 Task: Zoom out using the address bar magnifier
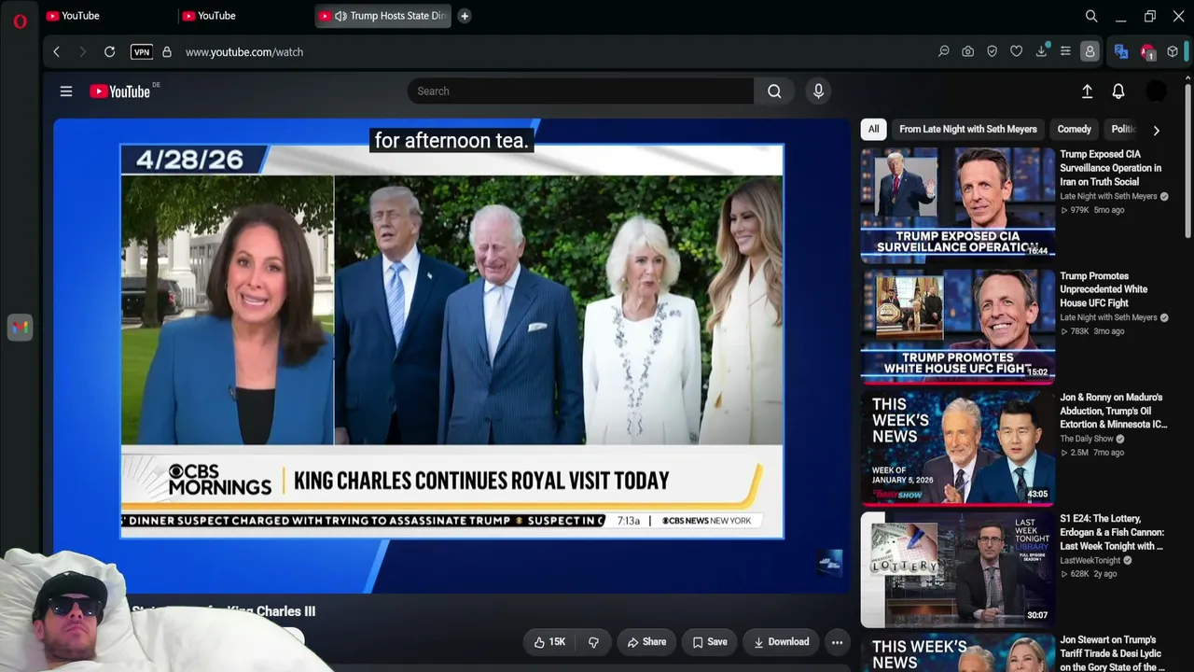pos(944,52)
